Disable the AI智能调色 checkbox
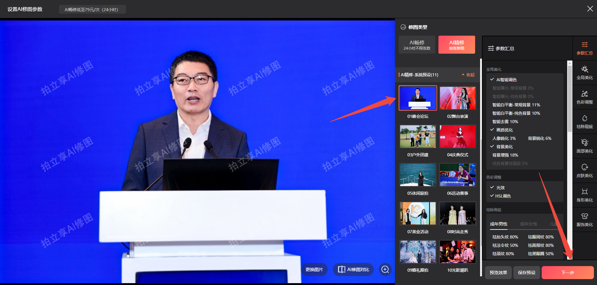597x285 pixels. click(x=492, y=79)
